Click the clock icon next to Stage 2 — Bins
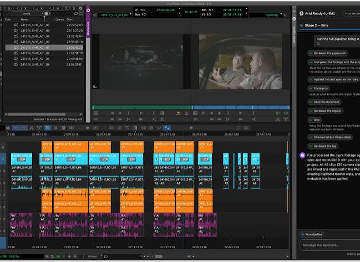The image size is (360, 262). click(301, 26)
